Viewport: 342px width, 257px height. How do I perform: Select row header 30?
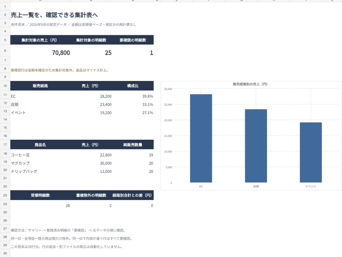[x=5, y=253]
